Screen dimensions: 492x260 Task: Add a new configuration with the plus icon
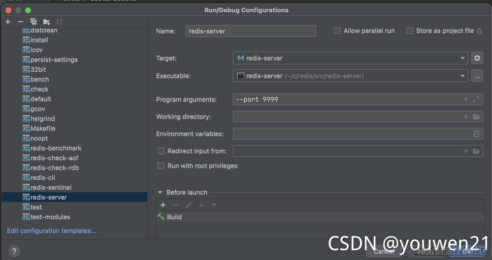tap(8, 22)
